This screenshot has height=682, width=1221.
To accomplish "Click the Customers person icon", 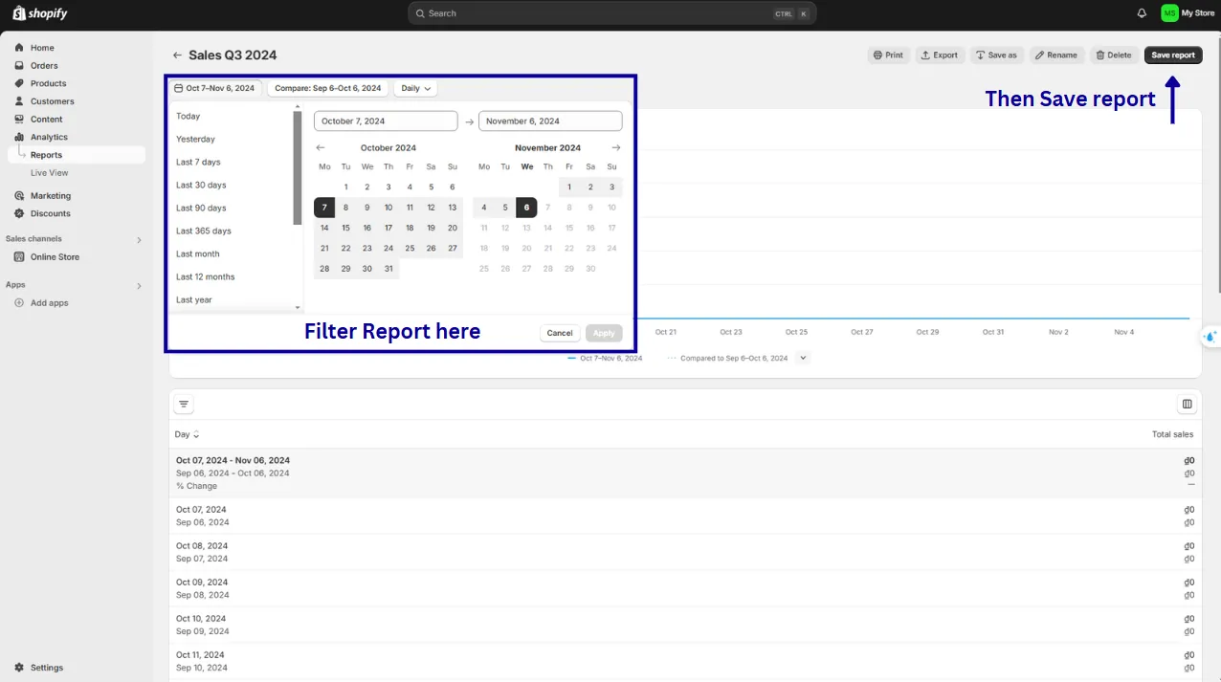I will pyautogui.click(x=19, y=101).
